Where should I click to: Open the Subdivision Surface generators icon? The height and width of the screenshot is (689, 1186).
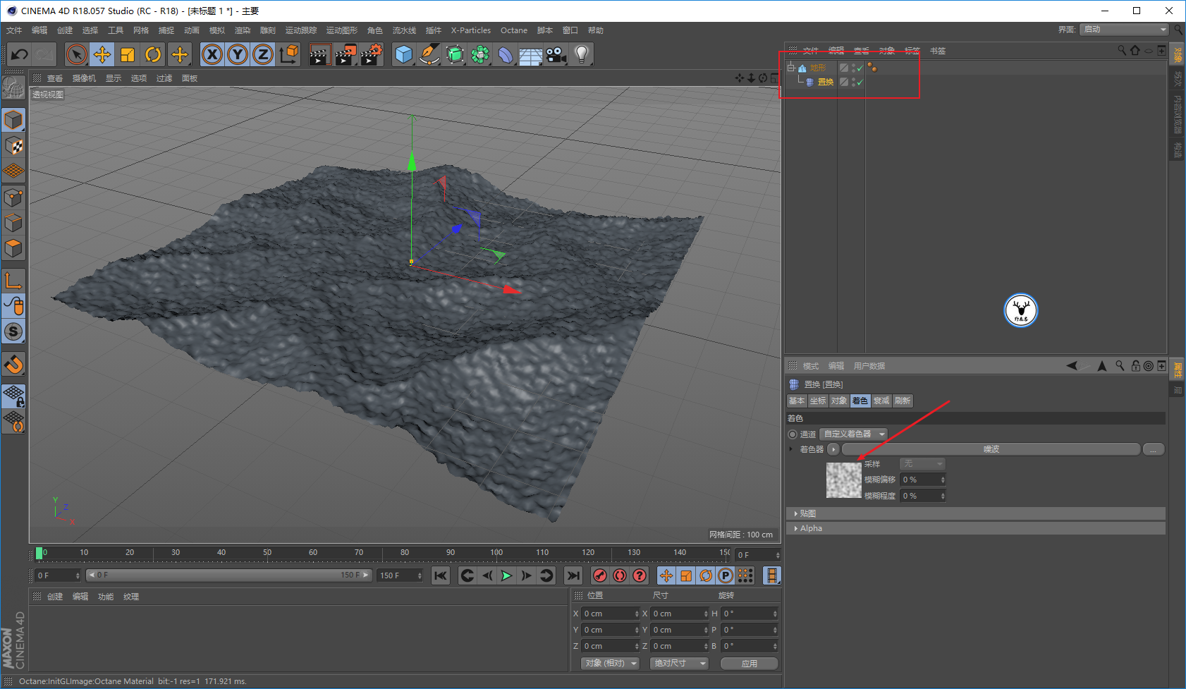point(455,54)
